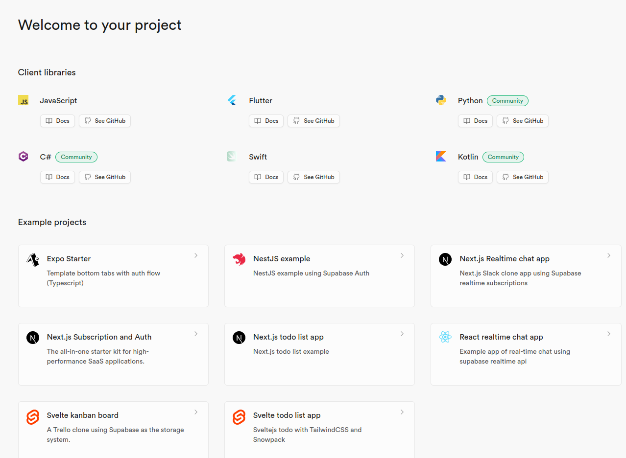Click the Community badge next to C#

pos(76,157)
